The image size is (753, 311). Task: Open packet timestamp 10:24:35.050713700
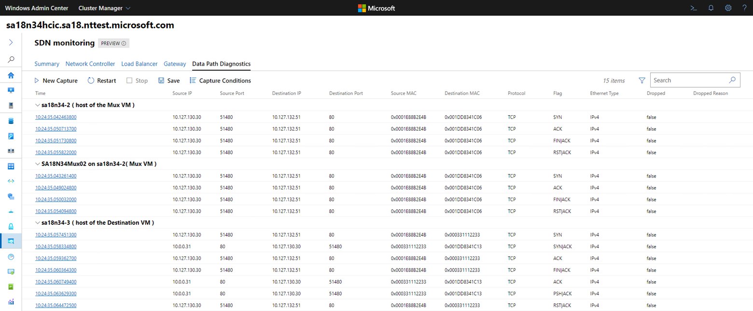pos(56,129)
